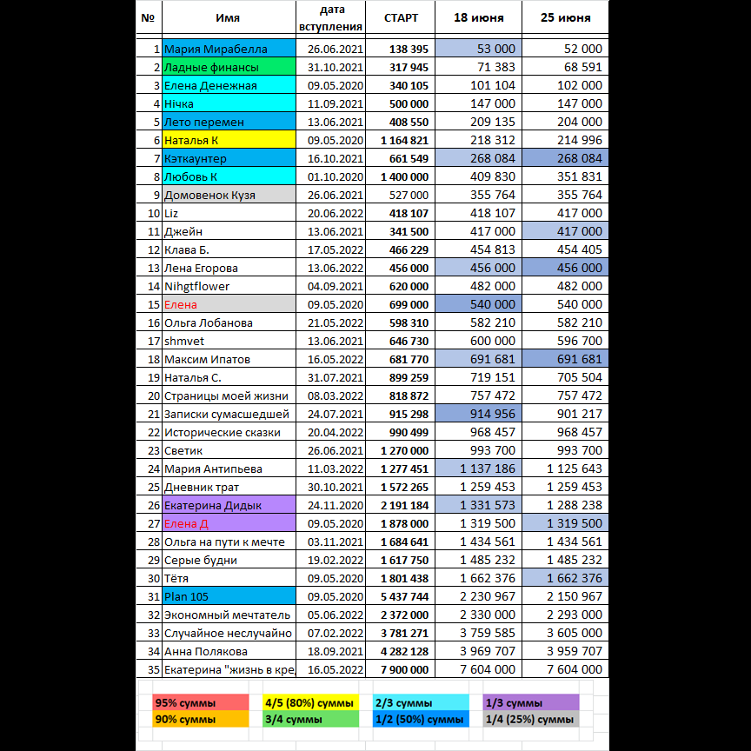Select the gray '1/4 (25%) суммы' swatch
The width and height of the screenshot is (751, 751).
(531, 719)
